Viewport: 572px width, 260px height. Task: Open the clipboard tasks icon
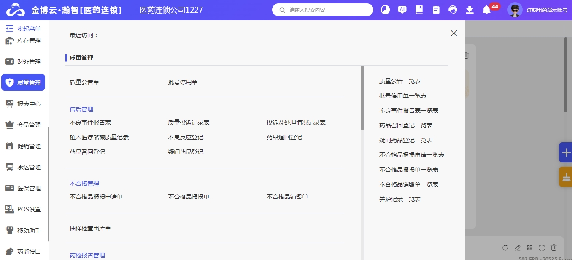pyautogui.click(x=436, y=10)
